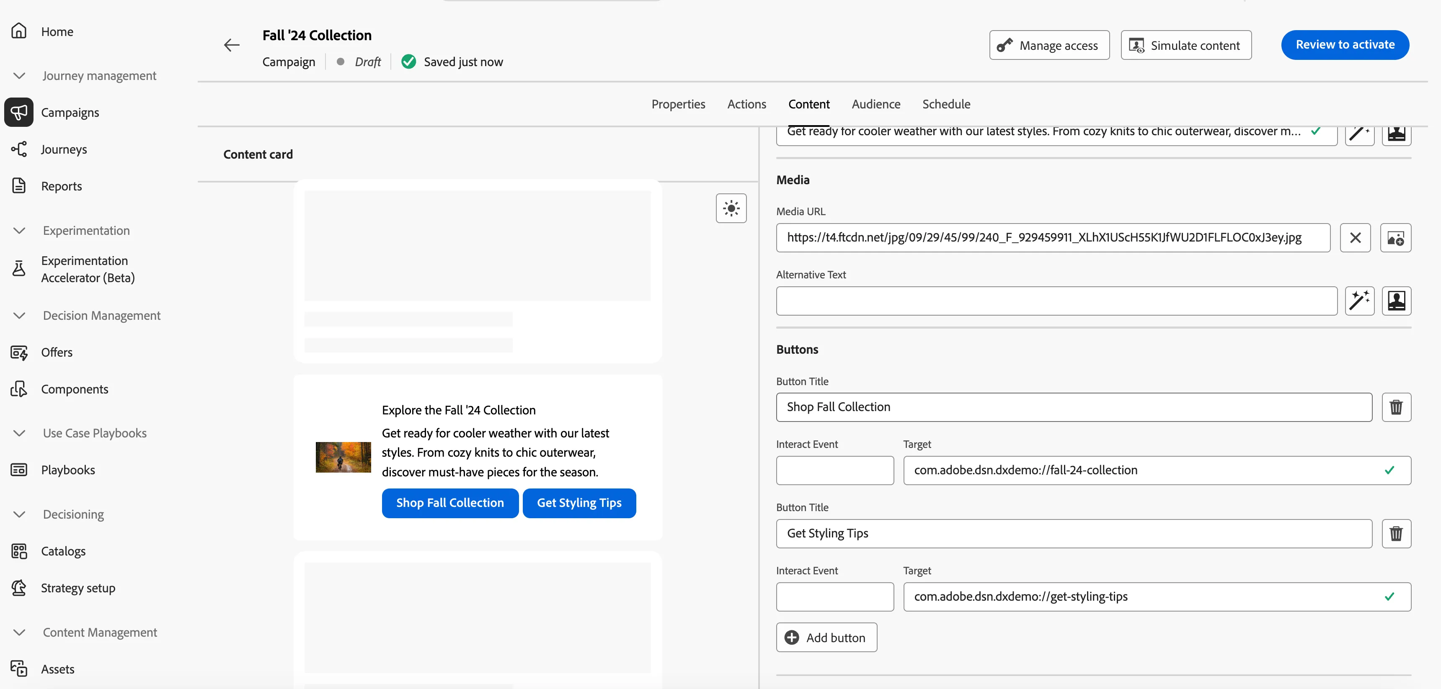Click the Manage access button
The image size is (1441, 689).
(x=1049, y=45)
